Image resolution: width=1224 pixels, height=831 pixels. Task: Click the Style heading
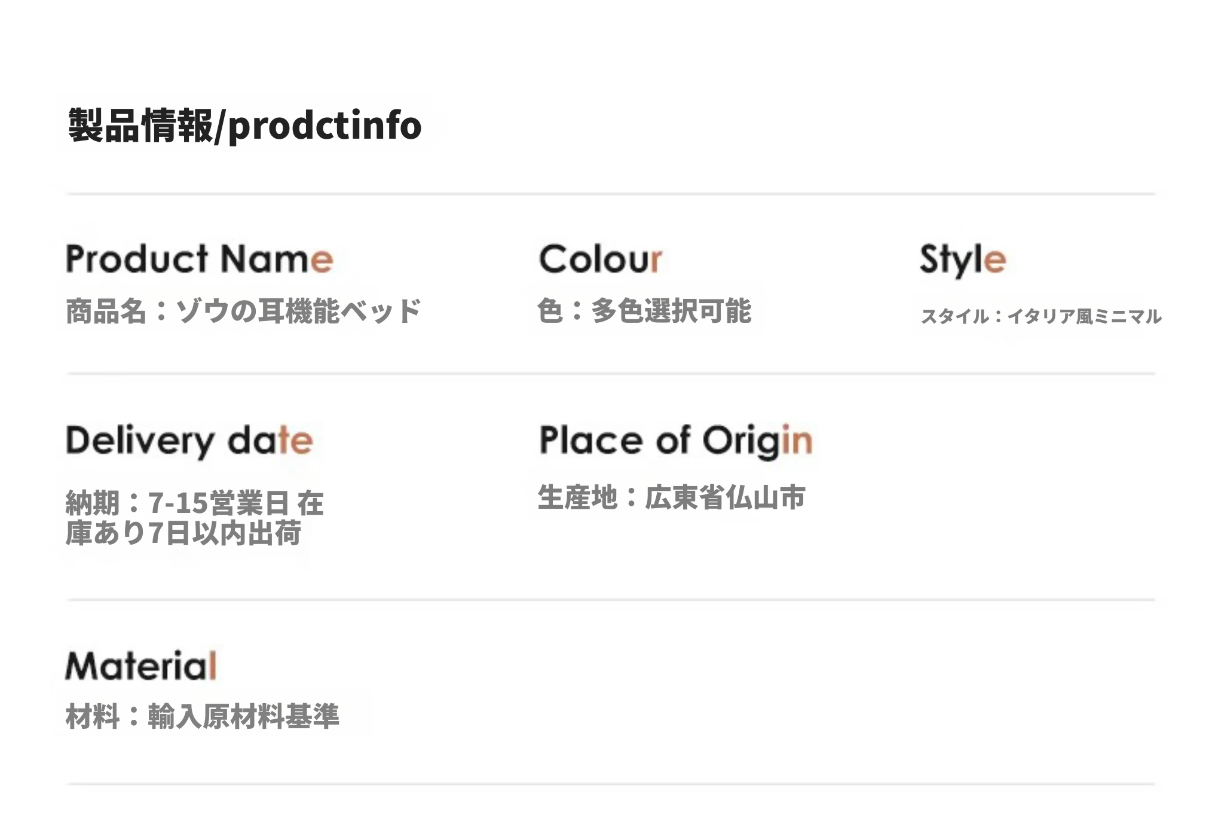[x=963, y=260]
